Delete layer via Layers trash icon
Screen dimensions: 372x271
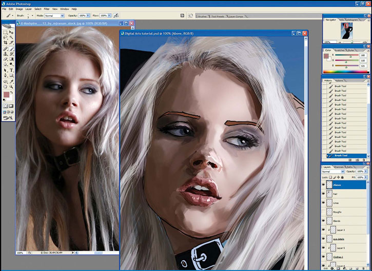click(x=364, y=268)
